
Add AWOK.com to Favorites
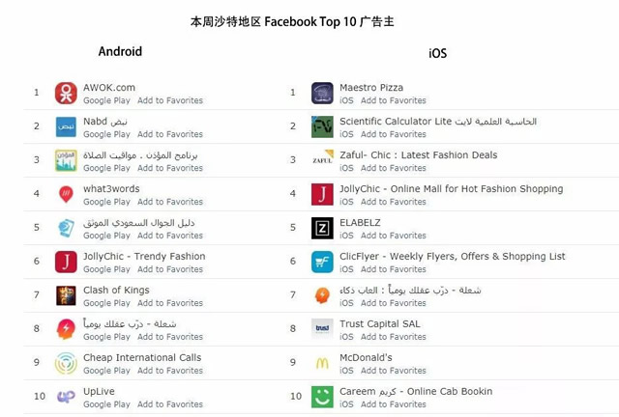[x=170, y=100]
